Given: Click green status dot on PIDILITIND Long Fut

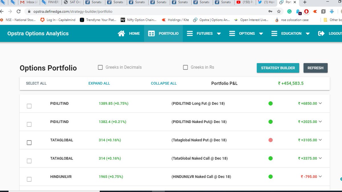Looking at the screenshot, I should pos(270,103).
